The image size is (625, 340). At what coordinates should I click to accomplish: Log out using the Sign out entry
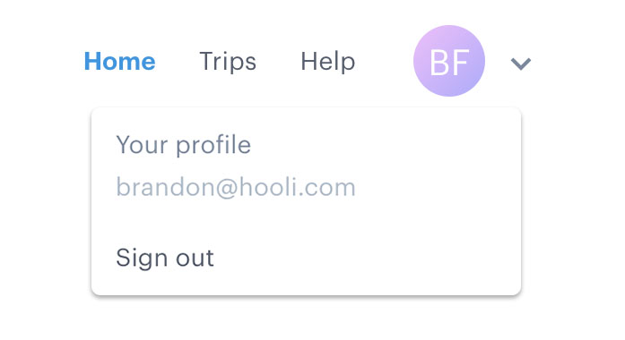tap(165, 258)
